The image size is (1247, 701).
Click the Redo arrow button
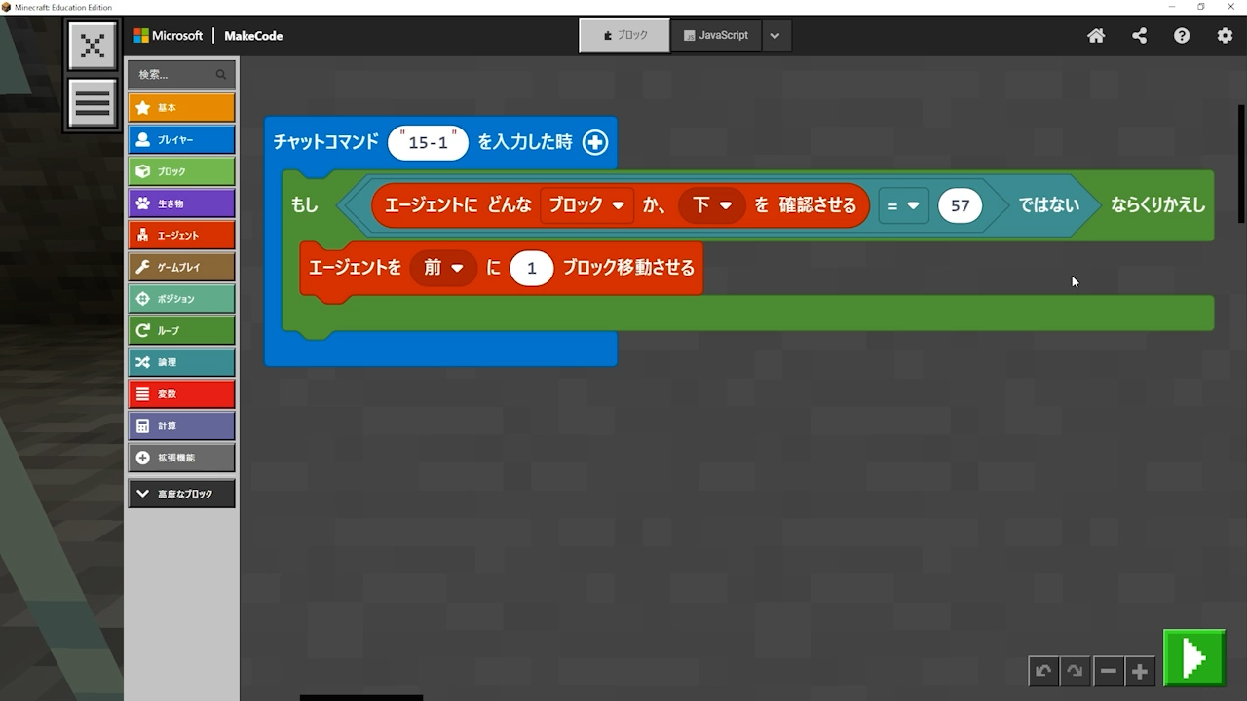tap(1075, 672)
